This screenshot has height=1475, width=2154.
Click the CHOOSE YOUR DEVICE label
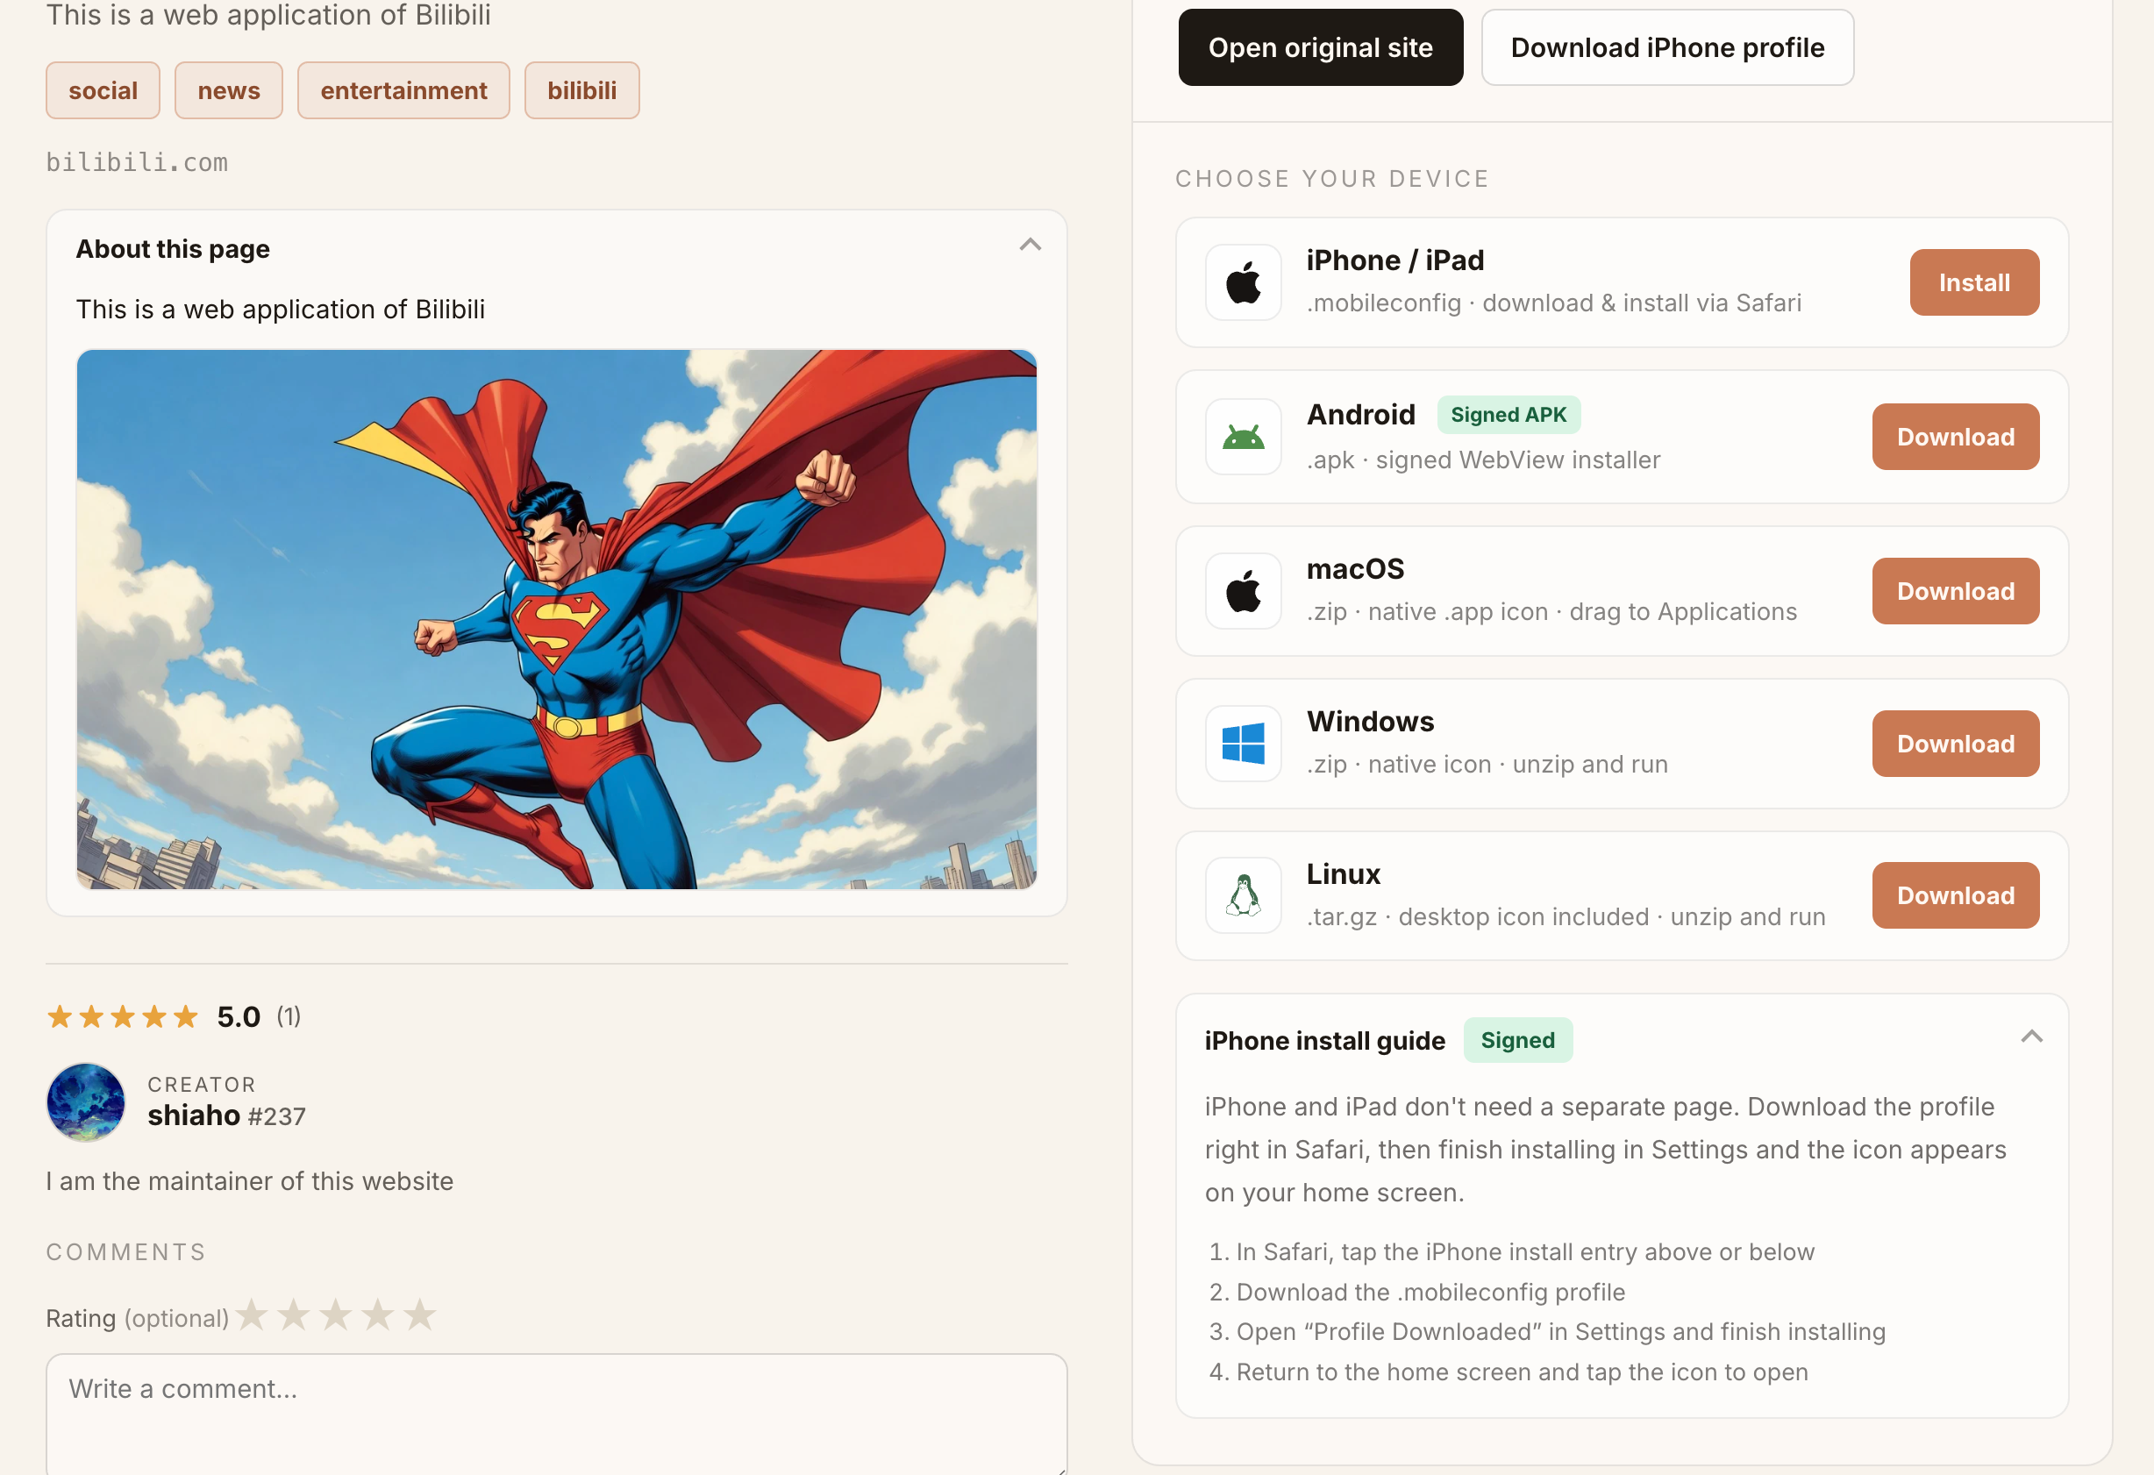coord(1332,179)
